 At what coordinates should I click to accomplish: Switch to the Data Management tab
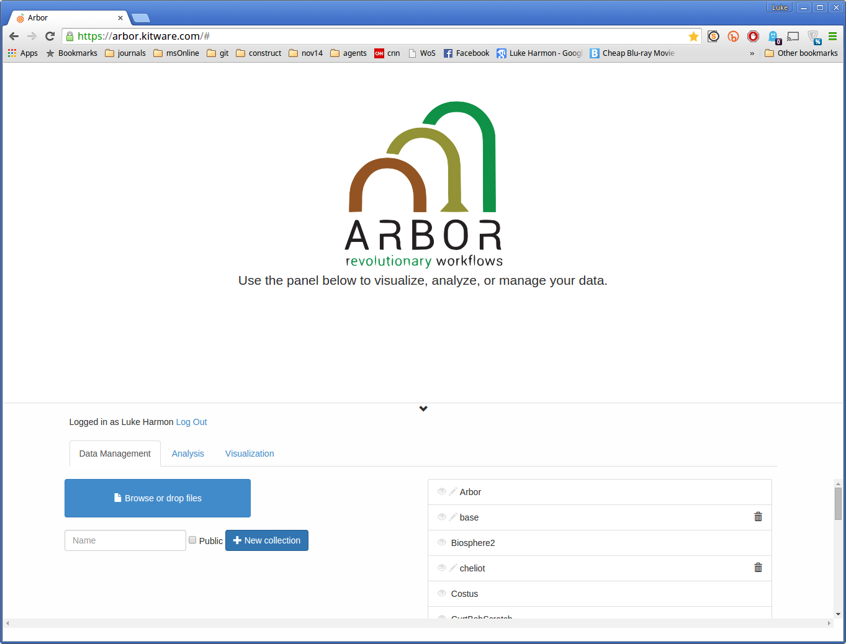coord(115,454)
